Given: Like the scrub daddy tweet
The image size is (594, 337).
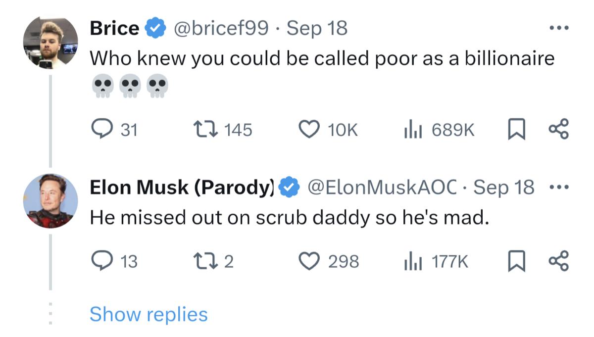Looking at the screenshot, I should coord(308,261).
